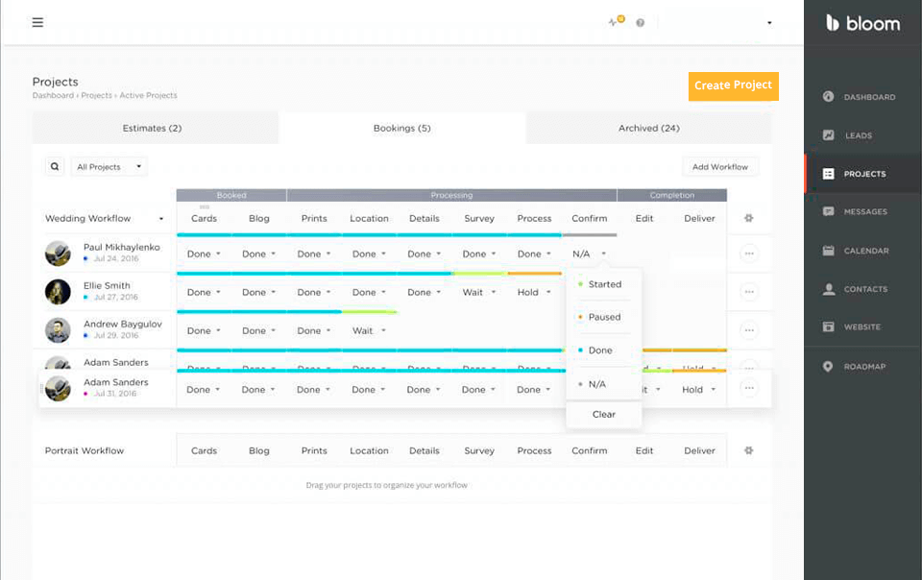Image resolution: width=922 pixels, height=580 pixels.
Task: Click the activity notifications icon
Action: pyautogui.click(x=615, y=22)
